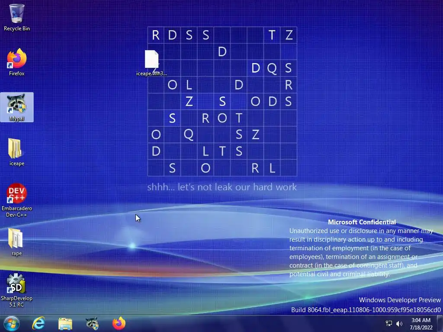This screenshot has height=332, width=443.
Task: Click 'shhh... let's not leak our hard work' text
Action: [222, 187]
